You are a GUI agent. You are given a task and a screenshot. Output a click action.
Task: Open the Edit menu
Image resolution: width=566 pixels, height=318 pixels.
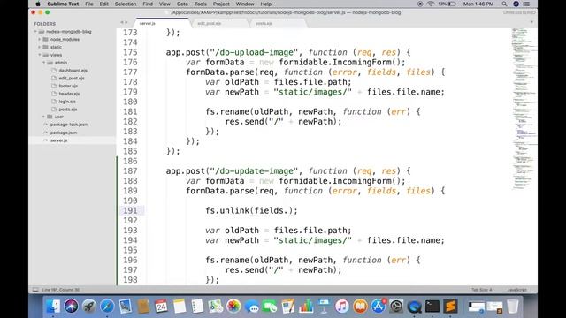104,4
